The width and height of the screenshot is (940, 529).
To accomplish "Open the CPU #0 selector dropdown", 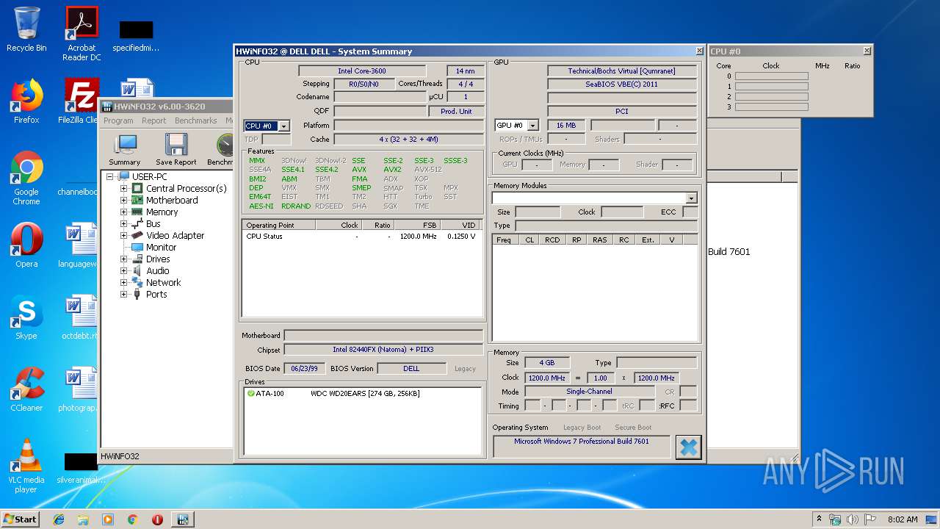I will [x=283, y=126].
